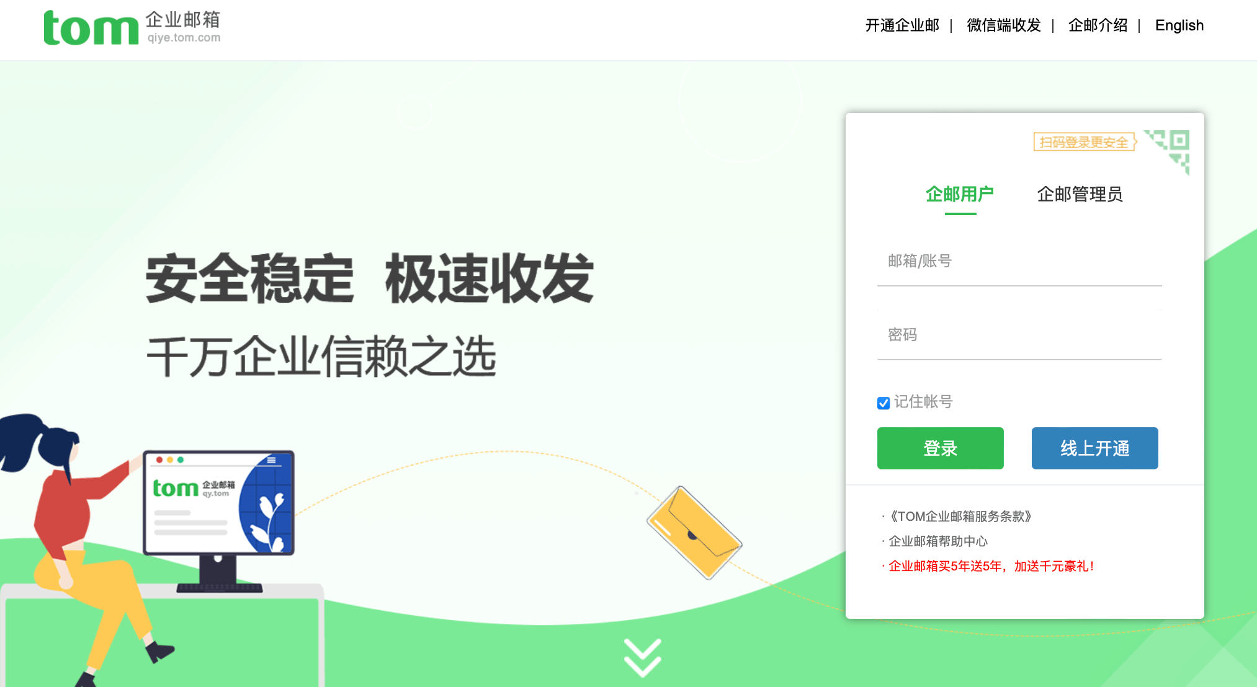Image resolution: width=1257 pixels, height=687 pixels.
Task: Open 企业邮箱帮助中心 link
Action: point(938,541)
